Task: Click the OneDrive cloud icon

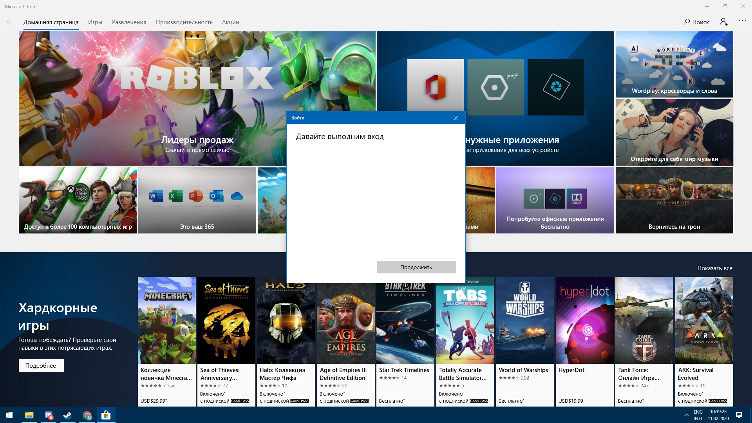Action: click(237, 196)
